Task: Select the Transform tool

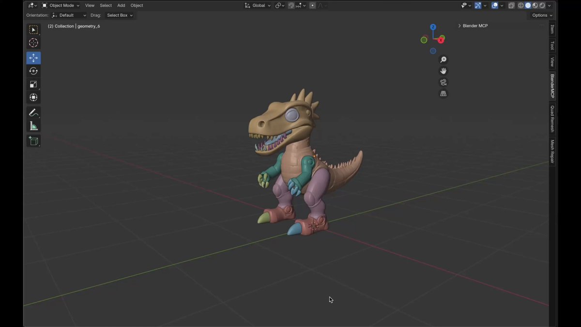Action: click(33, 97)
